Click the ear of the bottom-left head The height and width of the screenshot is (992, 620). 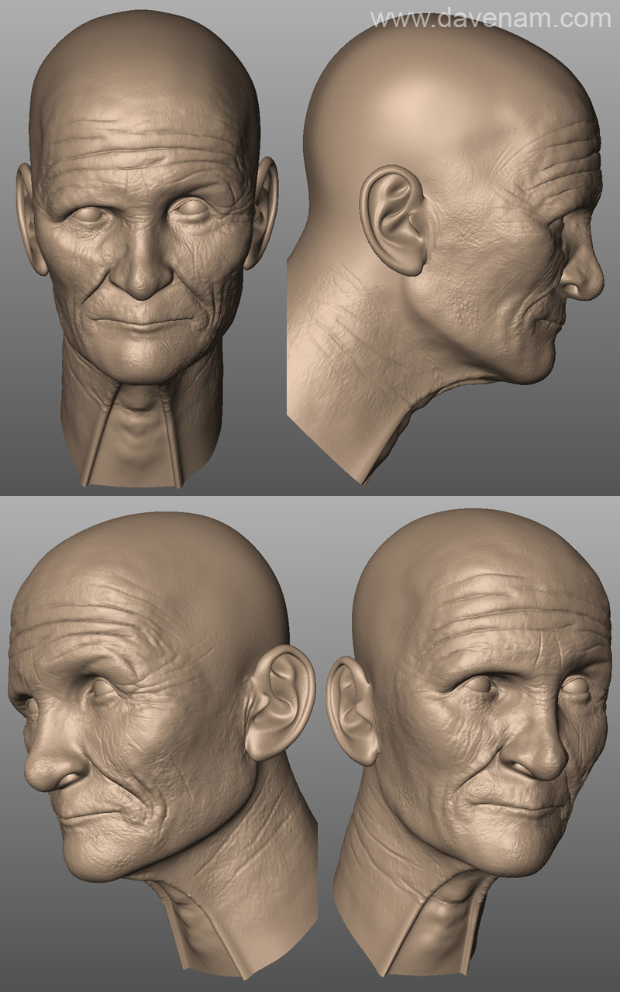pos(281,701)
